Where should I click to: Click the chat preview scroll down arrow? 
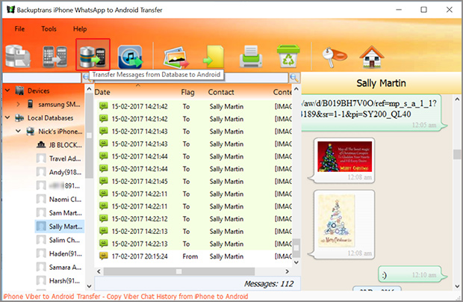457,286
